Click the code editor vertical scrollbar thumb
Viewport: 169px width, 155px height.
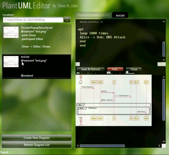[x=164, y=49]
